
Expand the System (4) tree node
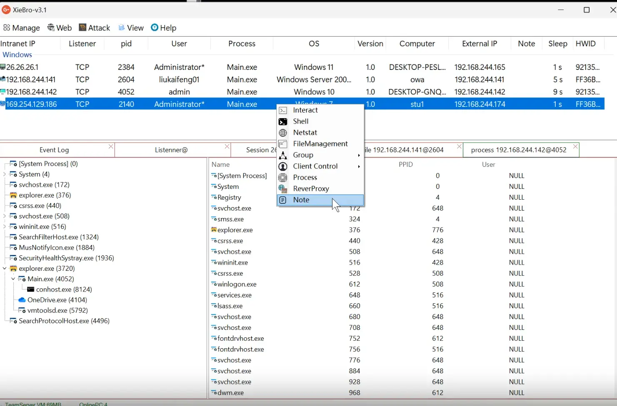[5, 174]
